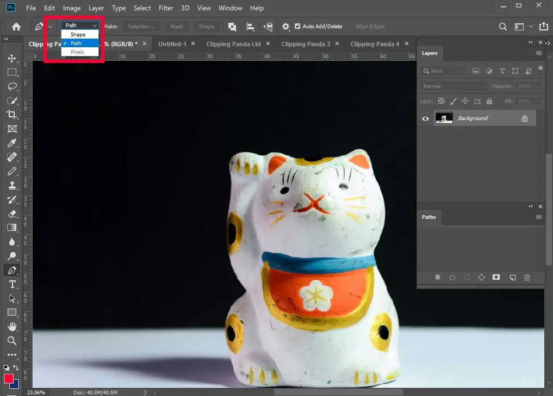Select the Pen tool in toolbox
Image resolution: width=553 pixels, height=396 pixels.
(x=12, y=270)
